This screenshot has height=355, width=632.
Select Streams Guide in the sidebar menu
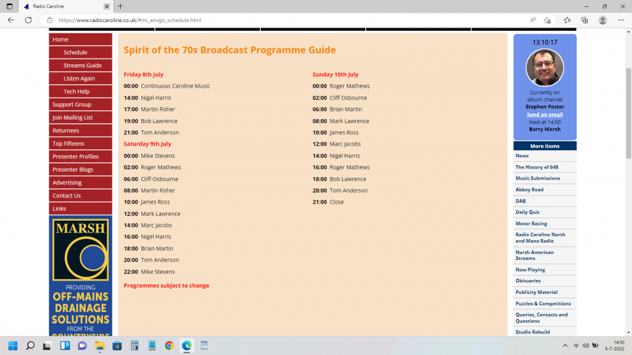pyautogui.click(x=82, y=66)
